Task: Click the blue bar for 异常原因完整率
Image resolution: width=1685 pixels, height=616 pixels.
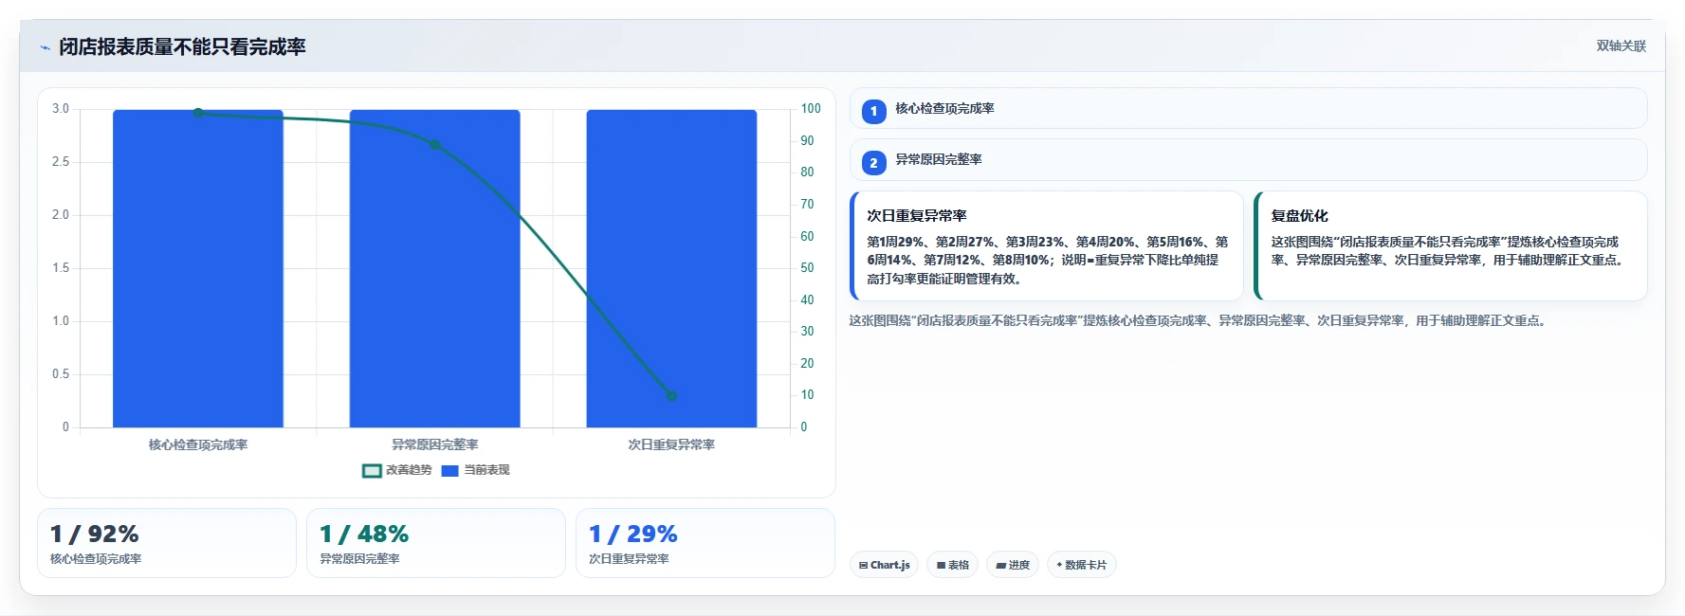Action: [x=435, y=268]
